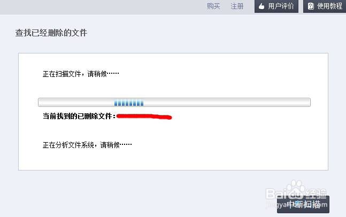Click the empty gray area of the top header bar
Image resolution: width=346 pixels, height=217 pixels.
point(99,6)
